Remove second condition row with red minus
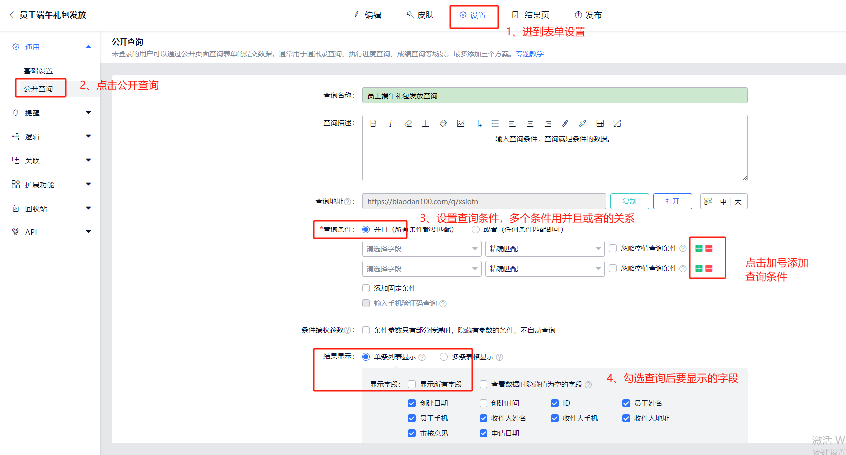The height and width of the screenshot is (455, 846). pos(709,268)
